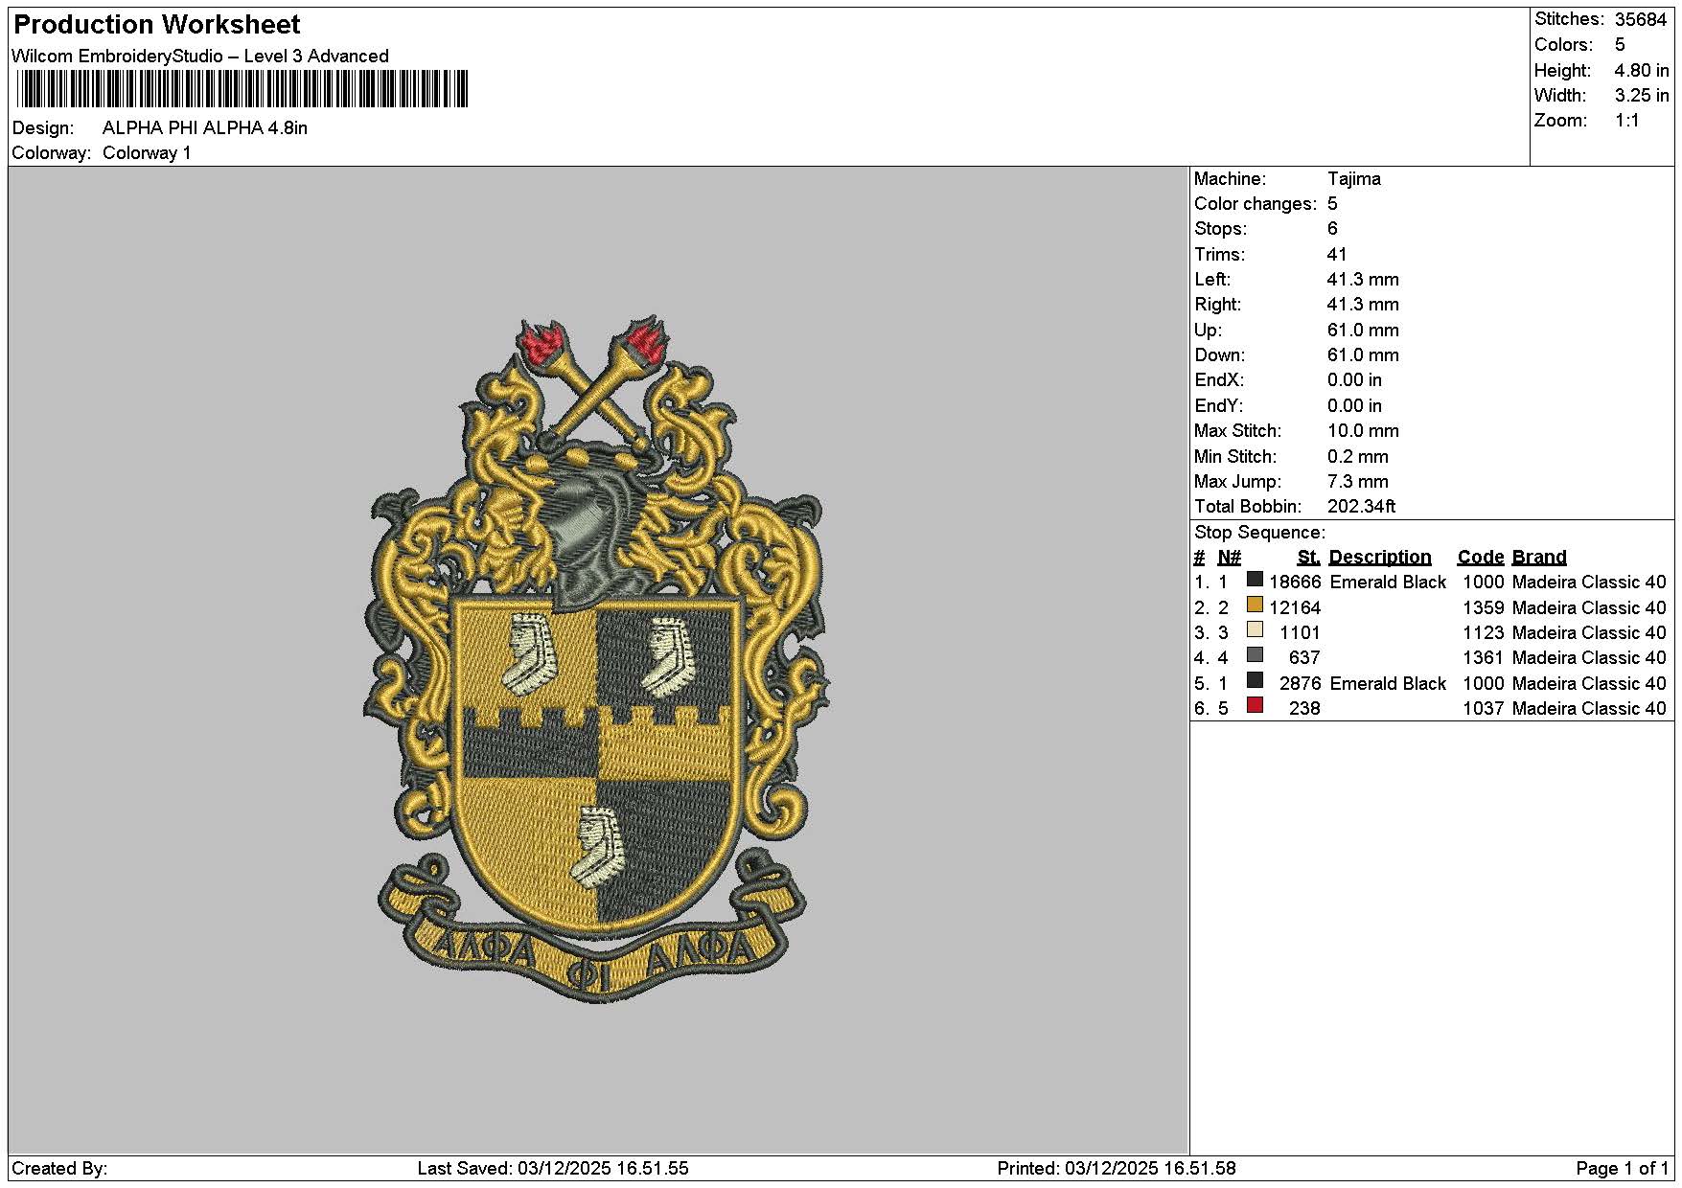Screen dimensions: 1682x1188
Task: Select the 'Production Worksheet' heading
Action: [156, 25]
